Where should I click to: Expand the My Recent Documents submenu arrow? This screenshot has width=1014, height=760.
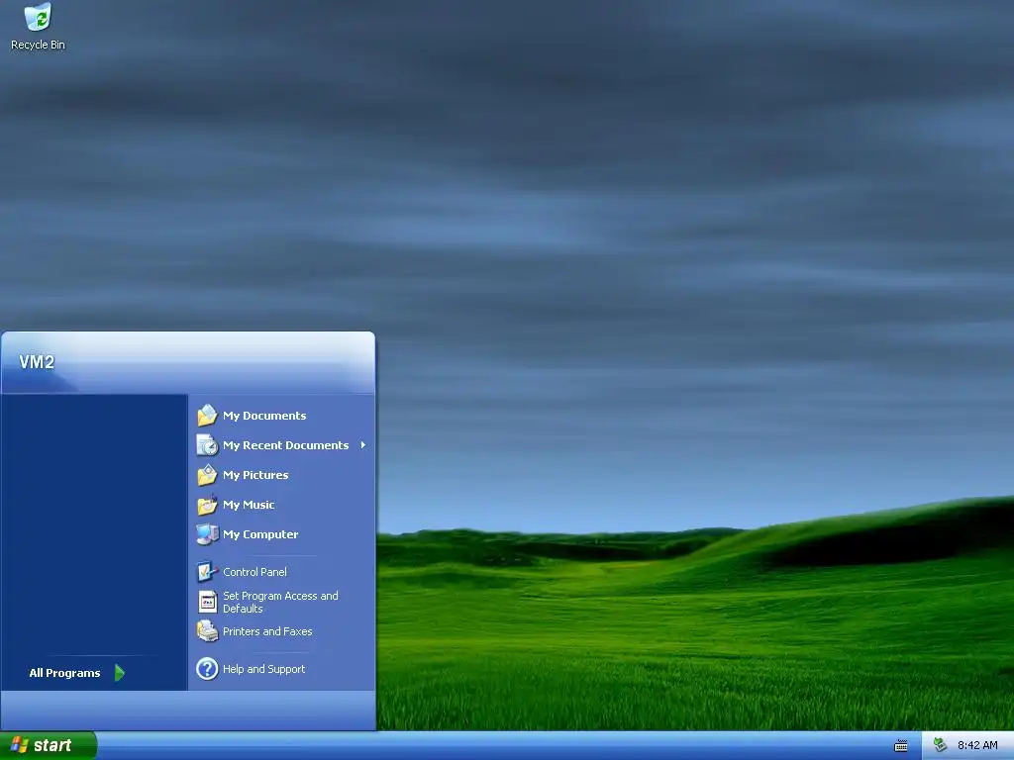click(x=363, y=444)
